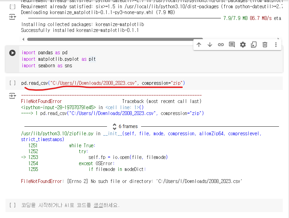Viewport: 289px width, 218px height.
Task: Run the pandas import cell
Action: pyautogui.click(x=12, y=53)
